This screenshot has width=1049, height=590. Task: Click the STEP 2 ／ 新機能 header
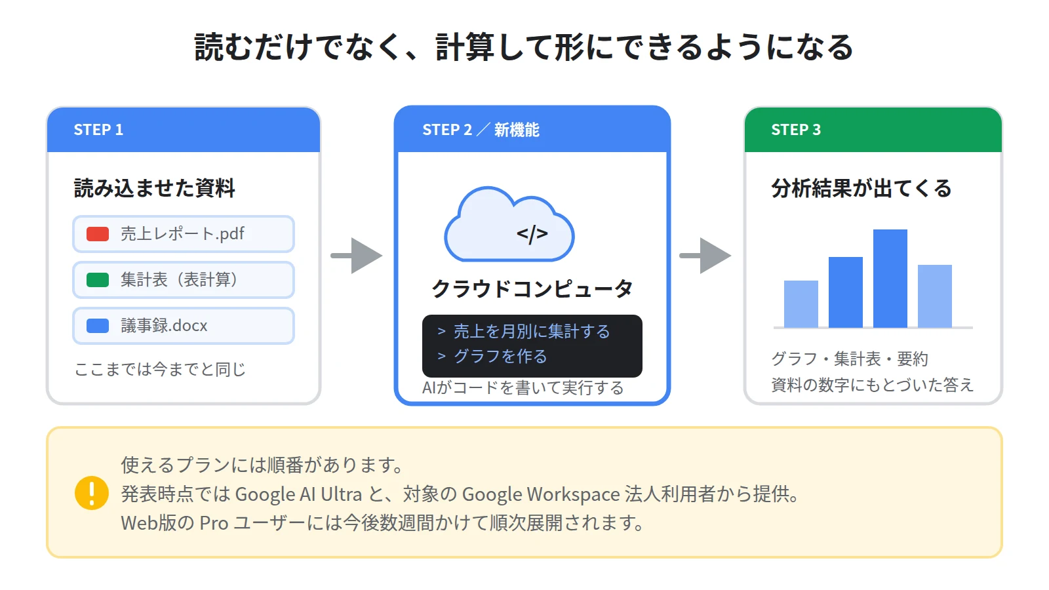[x=532, y=130]
